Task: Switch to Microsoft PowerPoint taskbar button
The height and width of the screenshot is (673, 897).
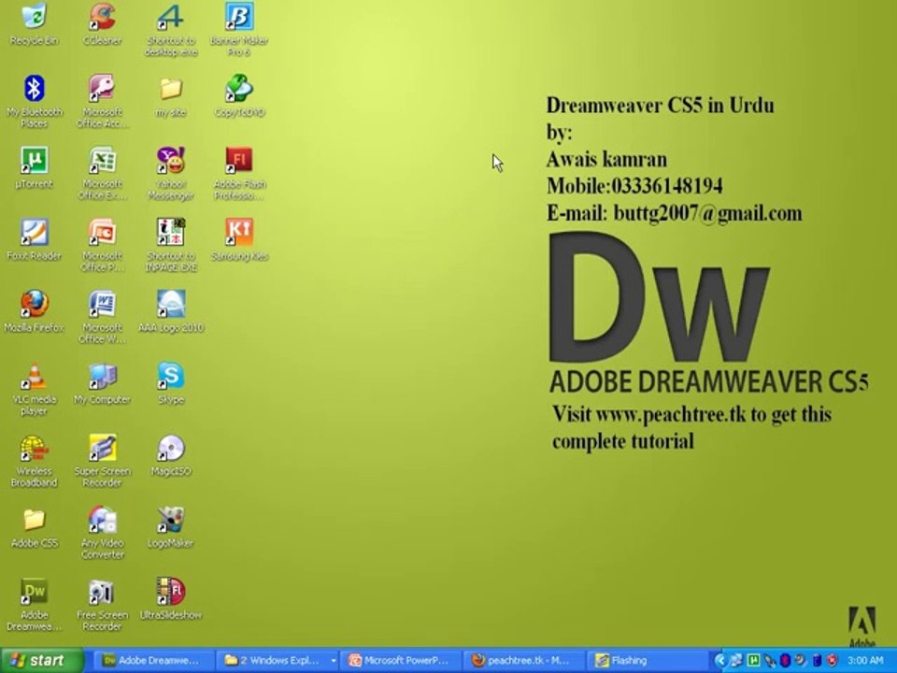Action: tap(401, 661)
